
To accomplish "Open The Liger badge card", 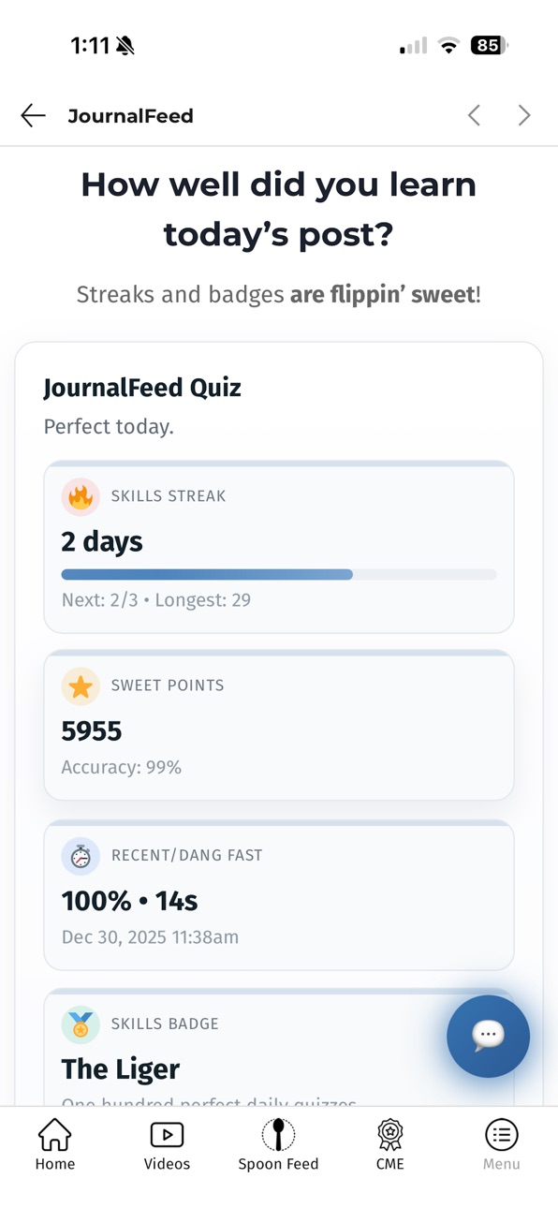I will tap(279, 1047).
